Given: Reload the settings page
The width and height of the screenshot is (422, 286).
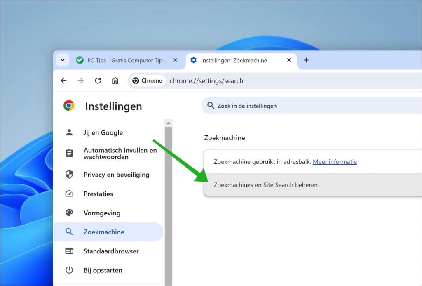Looking at the screenshot, I should coord(98,80).
